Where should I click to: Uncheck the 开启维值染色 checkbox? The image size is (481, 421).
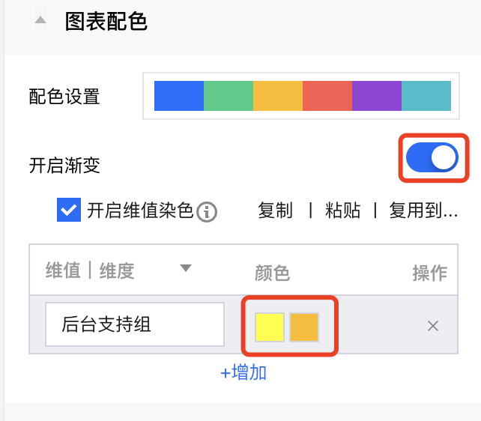click(69, 210)
